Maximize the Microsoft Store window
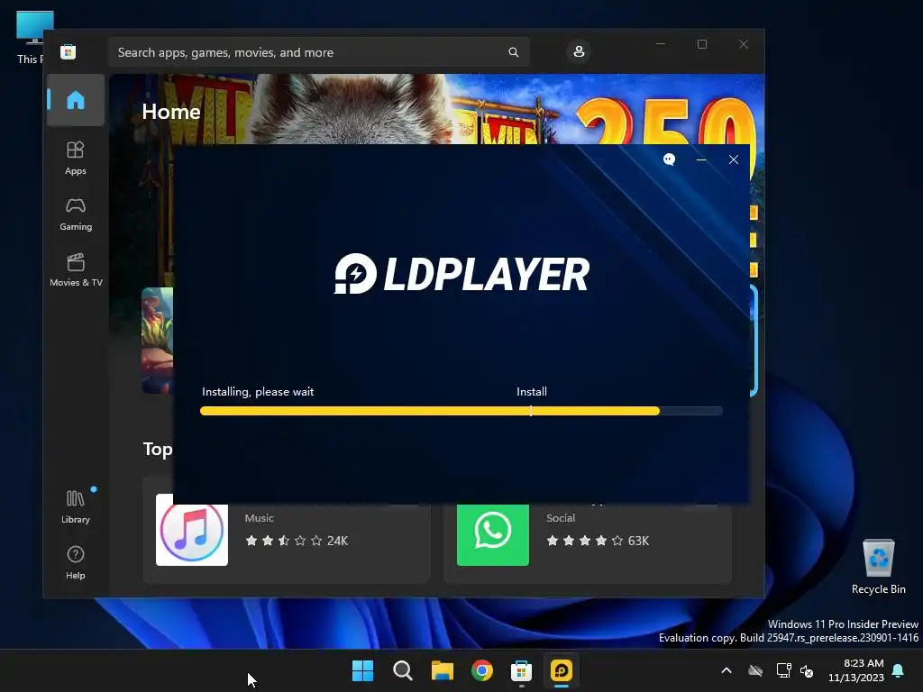The height and width of the screenshot is (692, 923). pos(701,44)
